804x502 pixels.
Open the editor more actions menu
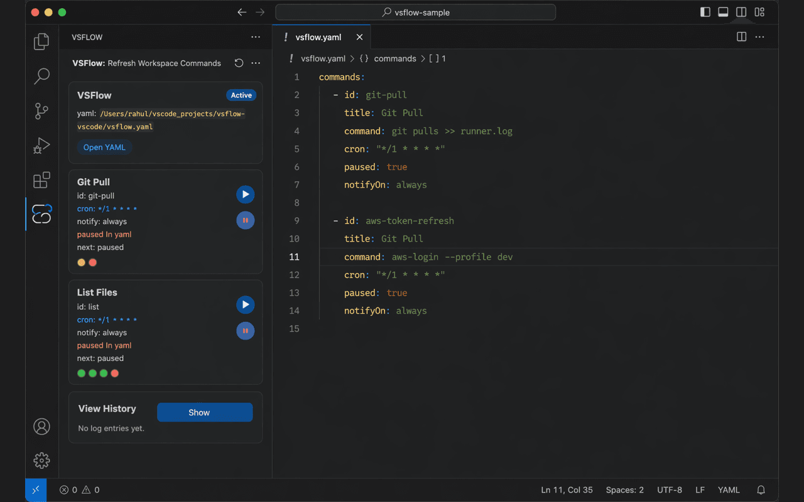[x=760, y=37]
